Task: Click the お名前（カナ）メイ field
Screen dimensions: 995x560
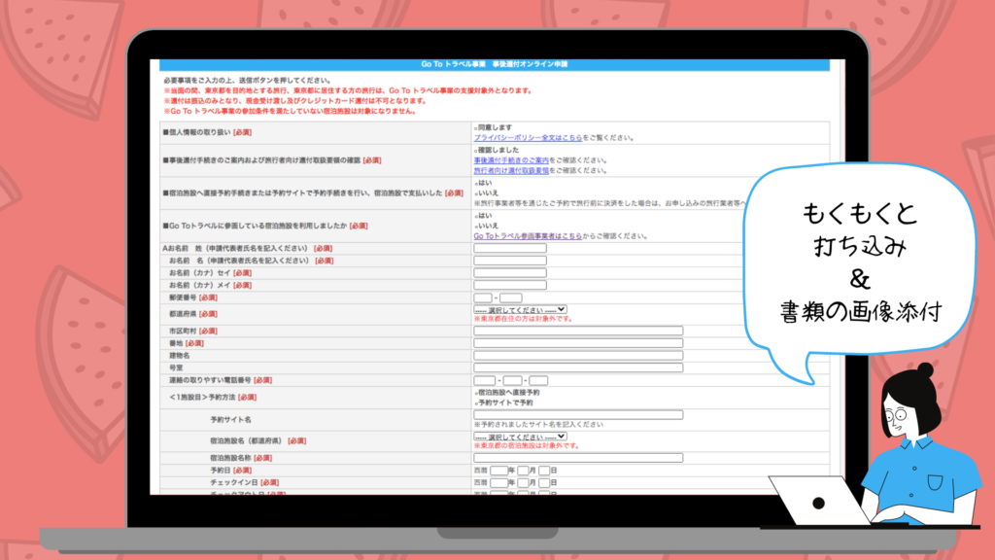Action: coord(509,285)
